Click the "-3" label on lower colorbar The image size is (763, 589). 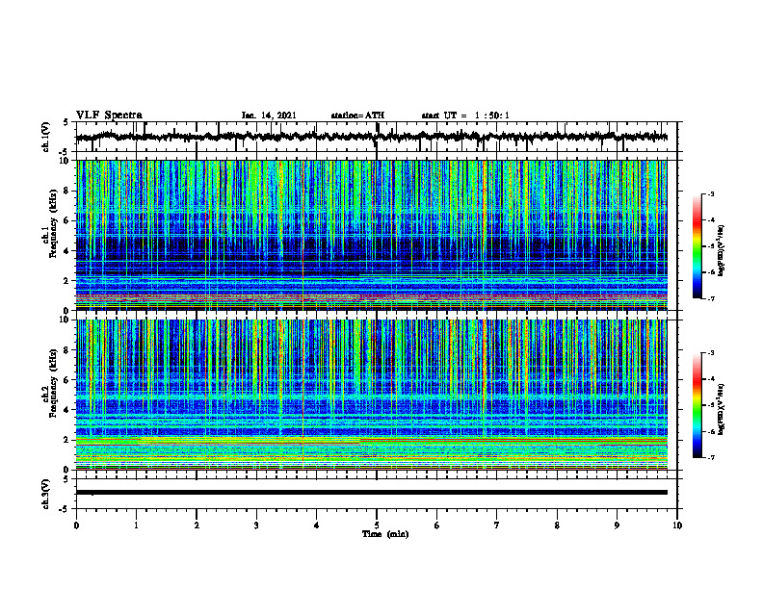[710, 353]
